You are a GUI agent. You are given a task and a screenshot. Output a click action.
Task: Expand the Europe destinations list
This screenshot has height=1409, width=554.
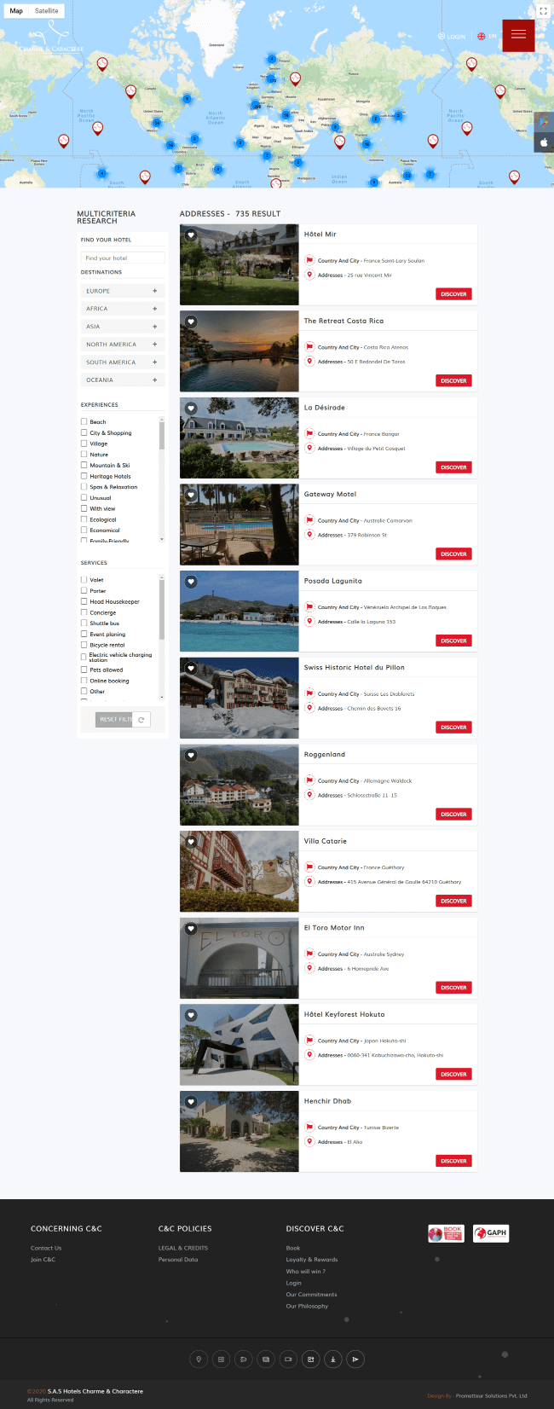[154, 291]
